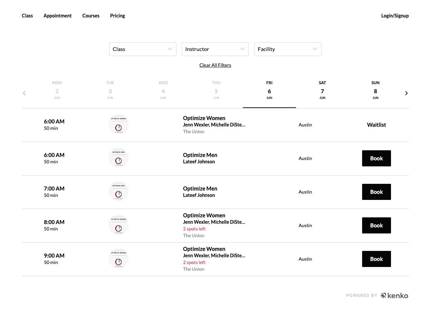Click the 8:00 AM time label

coord(54,222)
